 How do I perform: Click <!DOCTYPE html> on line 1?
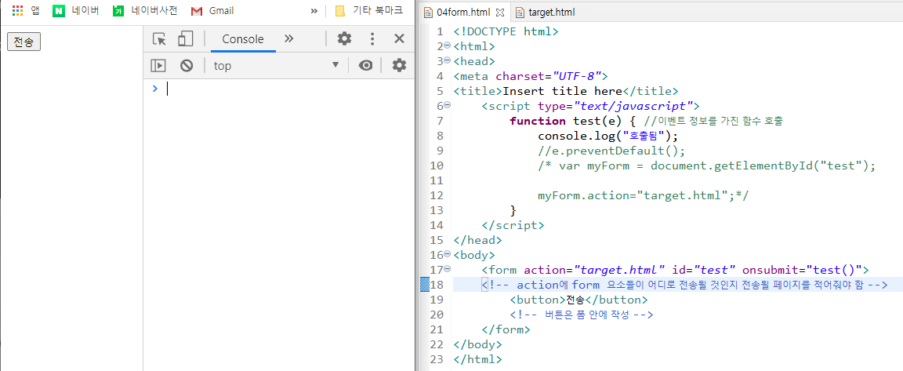point(506,31)
